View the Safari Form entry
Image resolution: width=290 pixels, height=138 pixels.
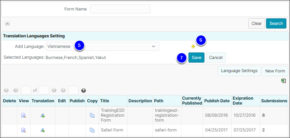pyautogui.click(x=23, y=130)
